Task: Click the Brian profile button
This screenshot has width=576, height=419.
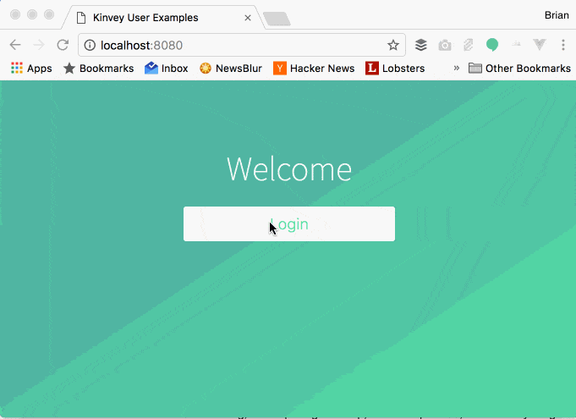Action: 556,15
